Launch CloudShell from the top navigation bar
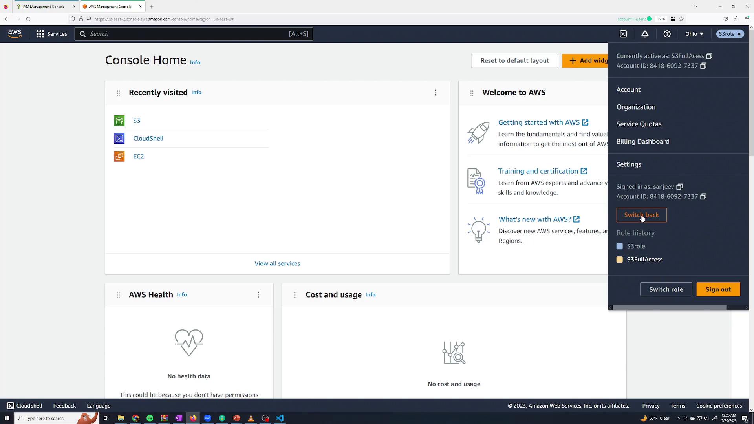 [x=623, y=34]
